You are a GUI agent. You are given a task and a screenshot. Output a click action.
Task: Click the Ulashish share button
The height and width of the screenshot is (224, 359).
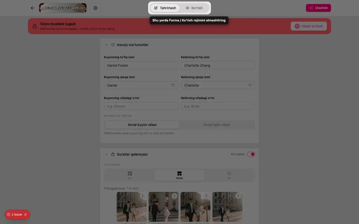click(318, 8)
